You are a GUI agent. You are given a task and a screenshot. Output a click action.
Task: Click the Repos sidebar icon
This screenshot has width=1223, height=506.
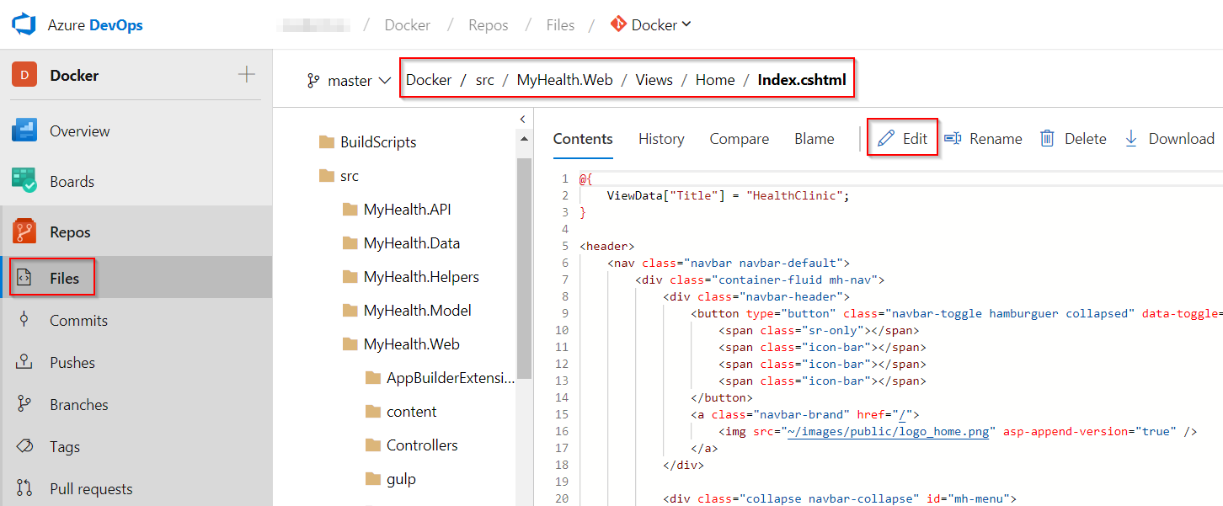pyautogui.click(x=24, y=232)
